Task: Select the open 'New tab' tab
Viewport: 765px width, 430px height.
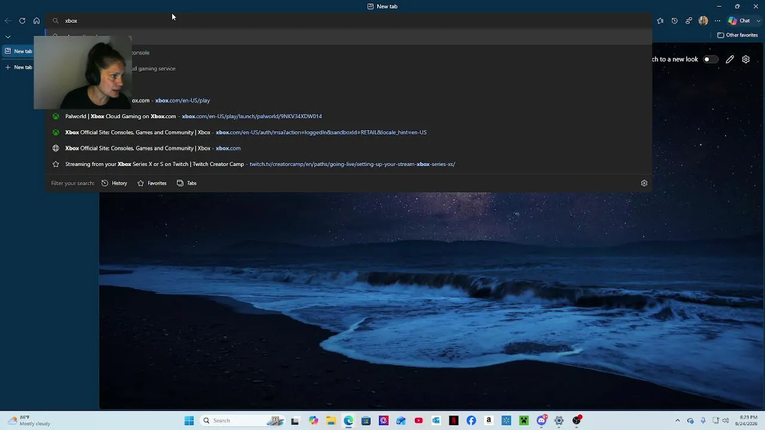Action: (x=18, y=51)
